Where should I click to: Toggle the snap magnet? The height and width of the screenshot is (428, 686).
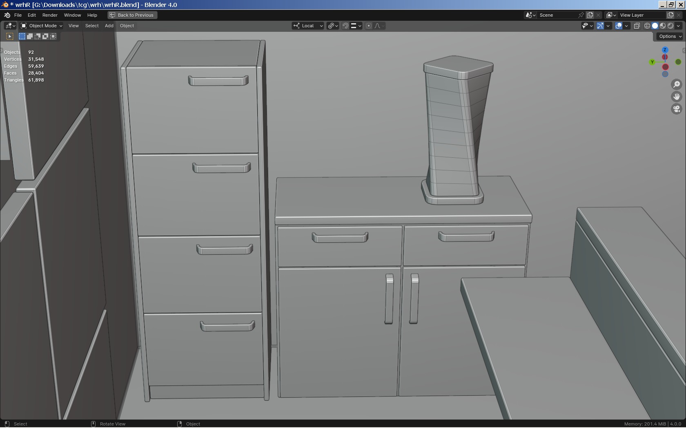click(x=345, y=26)
